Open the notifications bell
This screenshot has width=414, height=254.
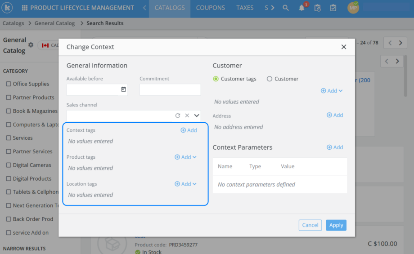[301, 8]
